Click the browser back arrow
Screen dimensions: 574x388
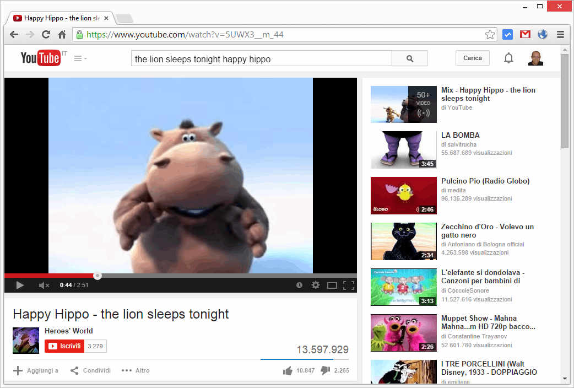pyautogui.click(x=14, y=34)
